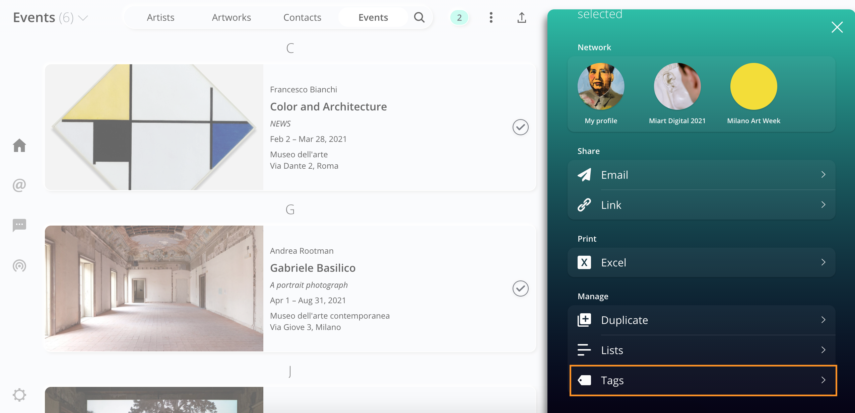Click 'Museo dell'arte contemporanea' venue

(330, 316)
